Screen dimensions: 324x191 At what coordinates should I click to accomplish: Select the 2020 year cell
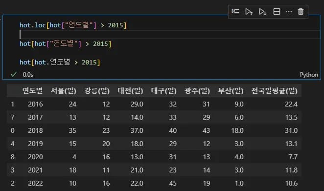35,157
